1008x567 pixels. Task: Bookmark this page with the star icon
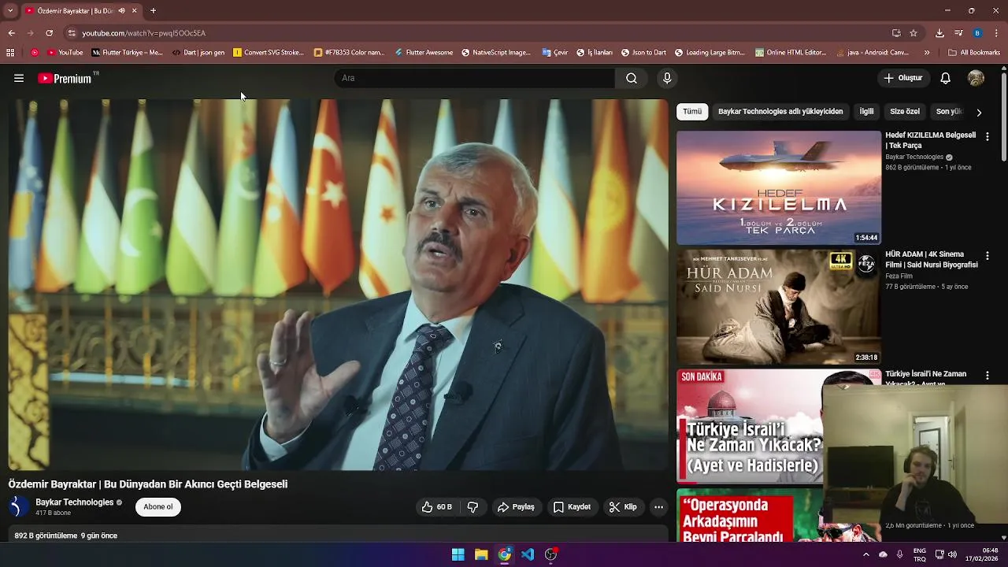click(913, 33)
